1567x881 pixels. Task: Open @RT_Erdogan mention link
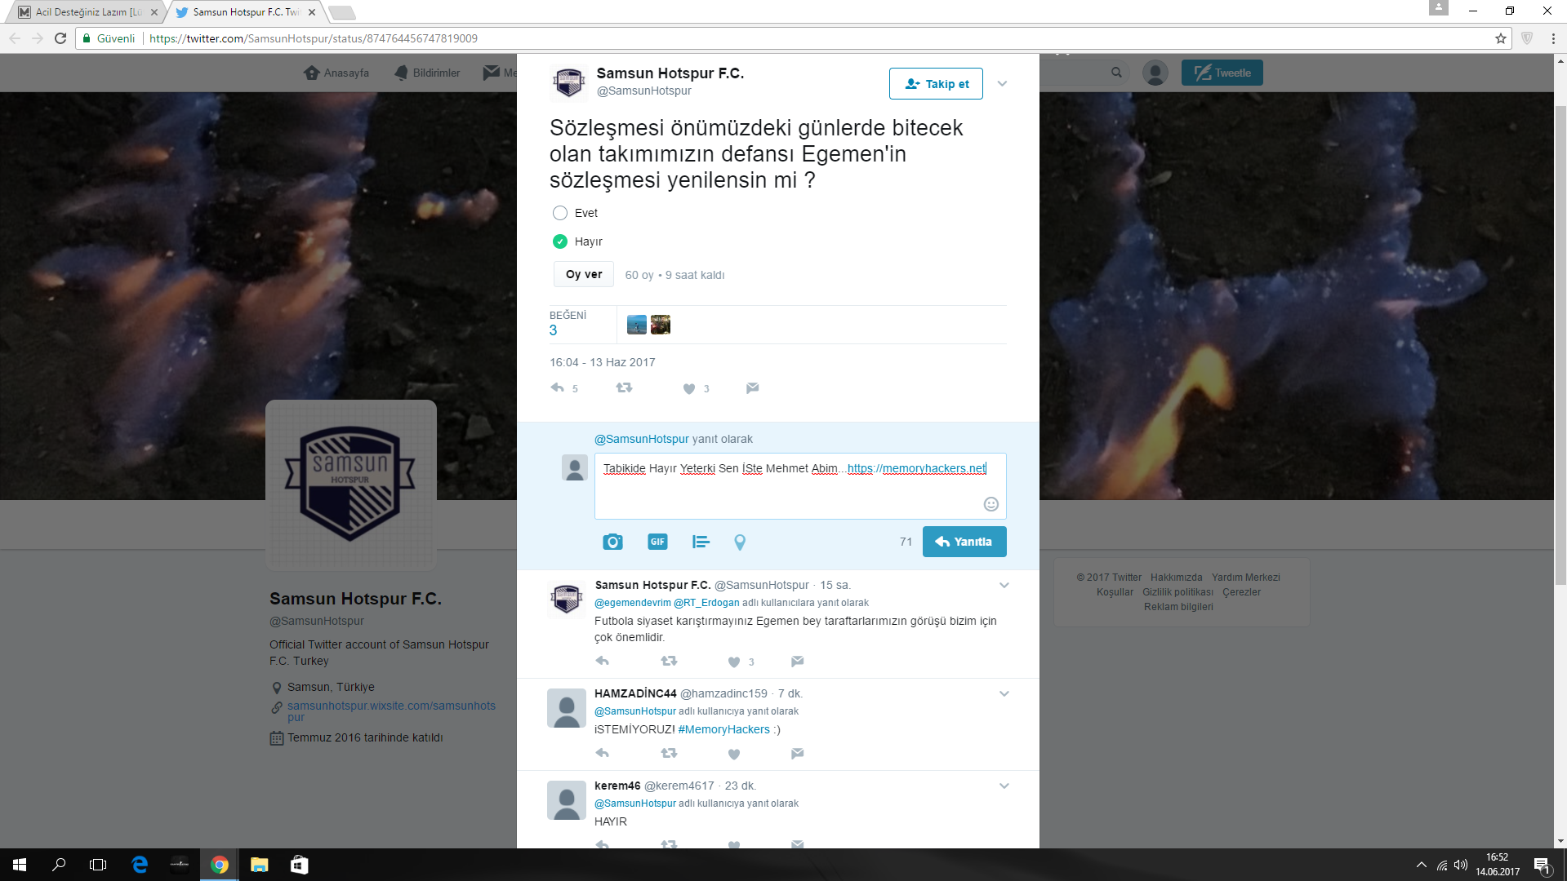click(706, 603)
